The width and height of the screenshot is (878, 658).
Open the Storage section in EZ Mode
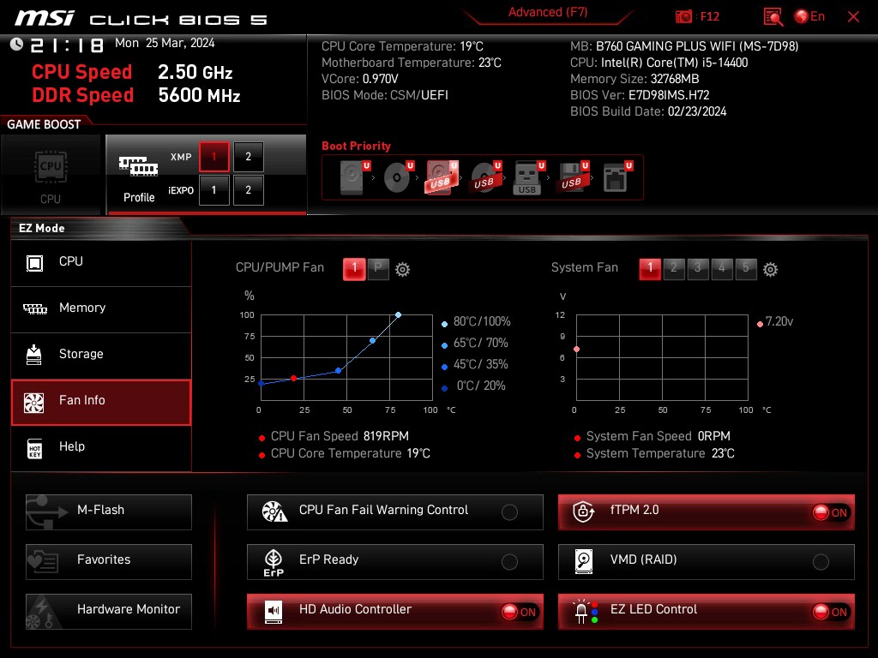tap(101, 356)
